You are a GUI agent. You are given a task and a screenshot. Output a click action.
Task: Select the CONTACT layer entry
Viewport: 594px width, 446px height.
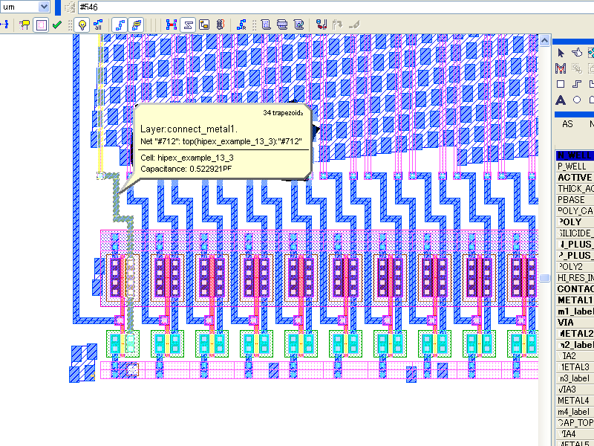pyautogui.click(x=575, y=289)
